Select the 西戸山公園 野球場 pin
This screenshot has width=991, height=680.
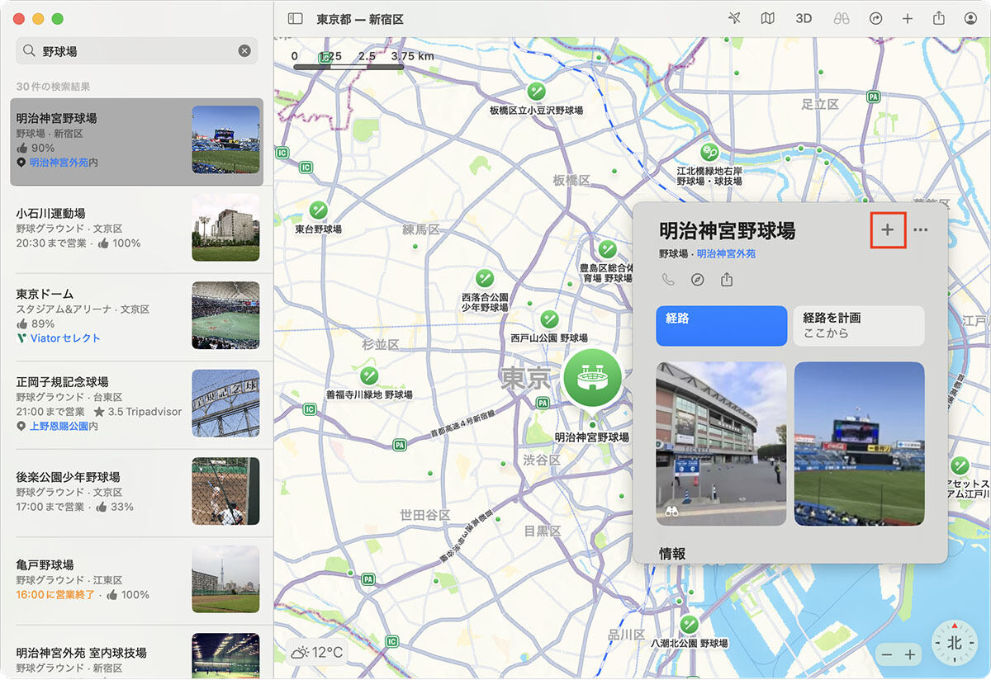point(548,319)
